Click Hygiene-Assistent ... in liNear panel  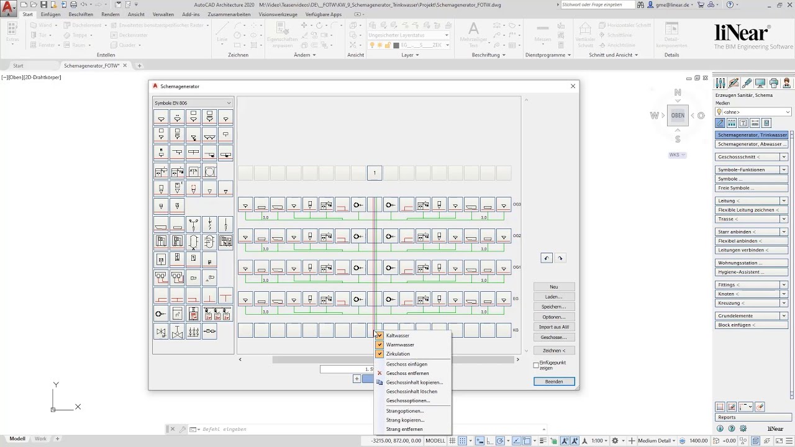pos(752,272)
